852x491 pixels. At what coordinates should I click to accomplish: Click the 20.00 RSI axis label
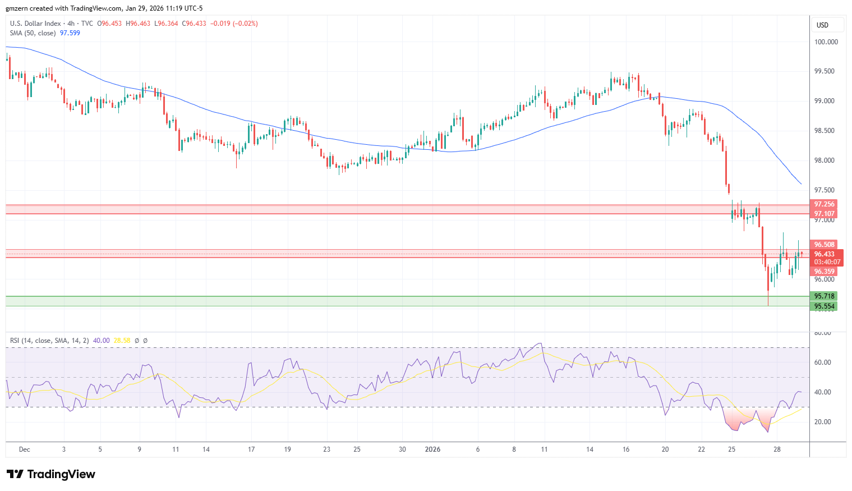(823, 422)
